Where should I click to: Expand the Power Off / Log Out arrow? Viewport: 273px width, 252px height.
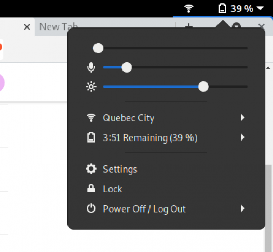tap(243, 208)
